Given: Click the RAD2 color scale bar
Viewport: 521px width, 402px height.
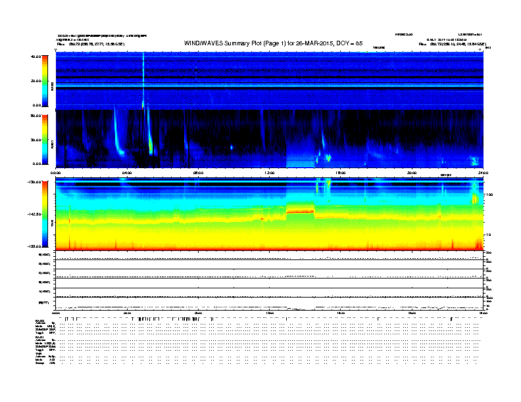Looking at the screenshot, I should pos(45,81).
